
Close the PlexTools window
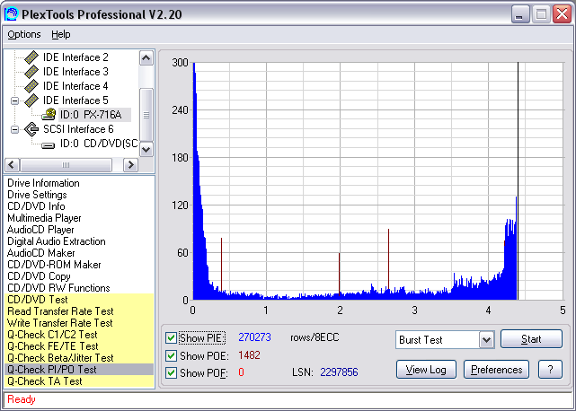[x=562, y=14]
